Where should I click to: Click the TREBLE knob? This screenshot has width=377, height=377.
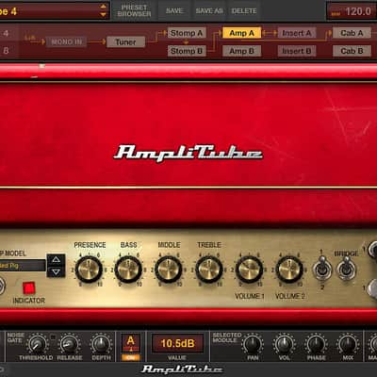(209, 270)
